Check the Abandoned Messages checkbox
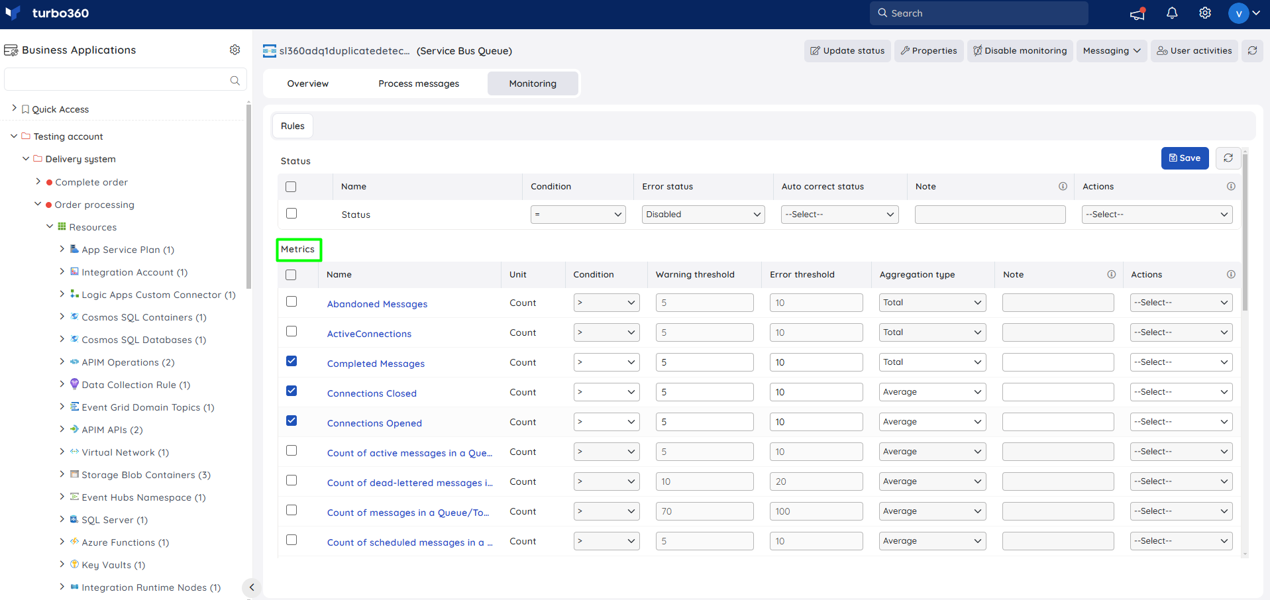The height and width of the screenshot is (600, 1270). click(291, 301)
